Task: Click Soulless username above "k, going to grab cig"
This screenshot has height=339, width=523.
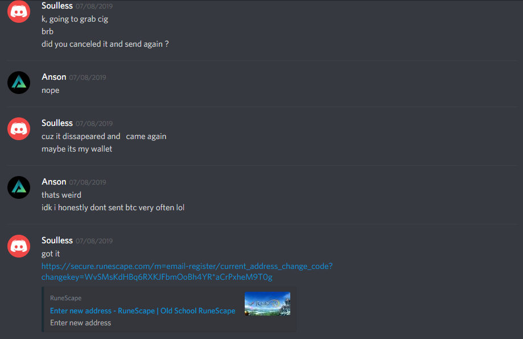Action: point(57,6)
